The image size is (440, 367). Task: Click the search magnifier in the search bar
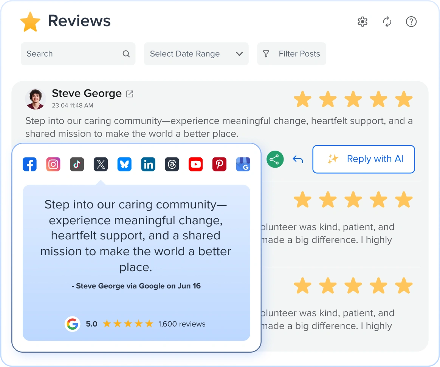(126, 54)
